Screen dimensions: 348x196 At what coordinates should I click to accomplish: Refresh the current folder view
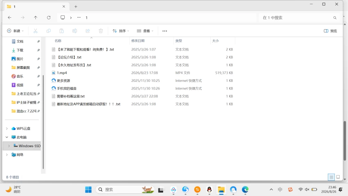coord(49,17)
